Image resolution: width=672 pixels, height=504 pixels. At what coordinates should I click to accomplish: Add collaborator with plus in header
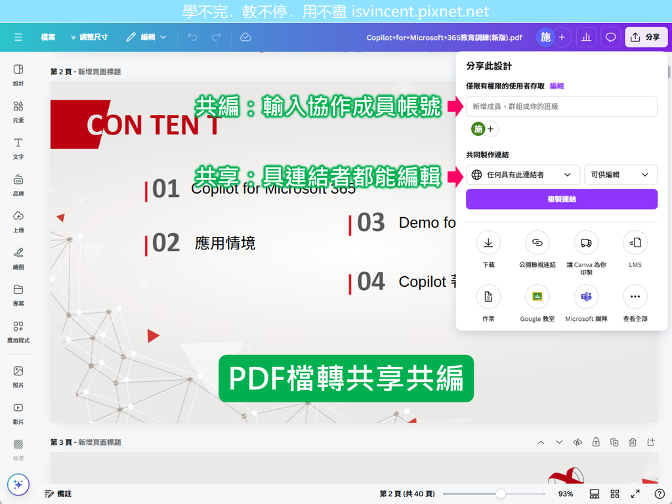click(562, 37)
